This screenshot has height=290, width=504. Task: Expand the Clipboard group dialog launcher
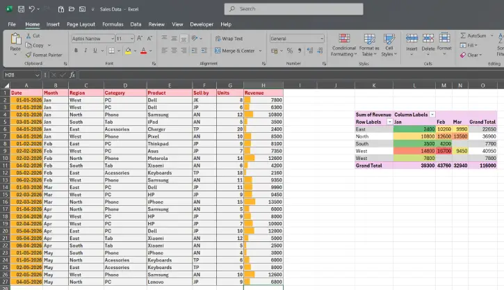(65, 64)
